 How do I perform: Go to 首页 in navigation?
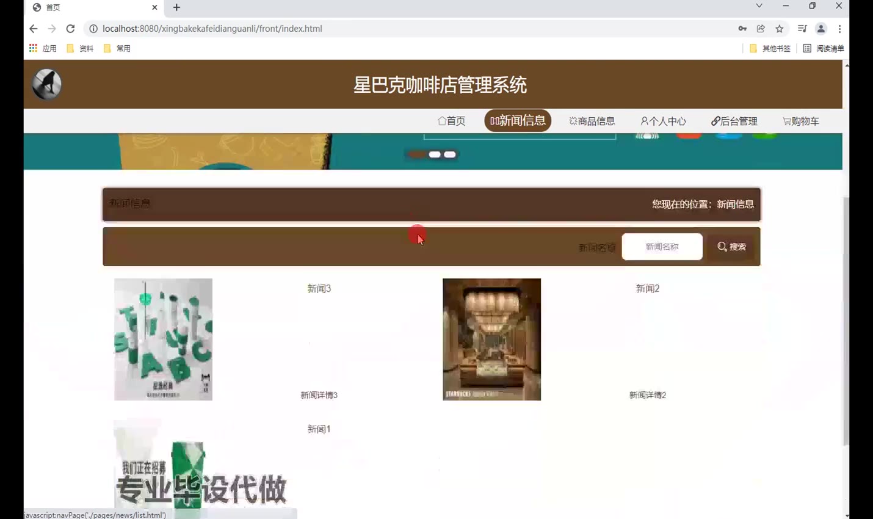(x=451, y=121)
